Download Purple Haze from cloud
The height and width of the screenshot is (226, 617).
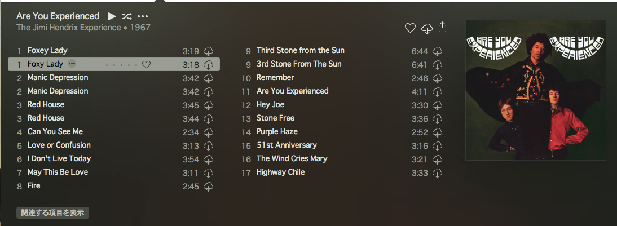437,132
